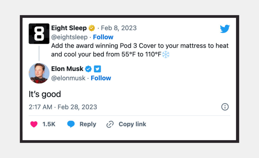Follow the @elonmusk account
Viewport: 259px width, 158px height.
tap(101, 78)
